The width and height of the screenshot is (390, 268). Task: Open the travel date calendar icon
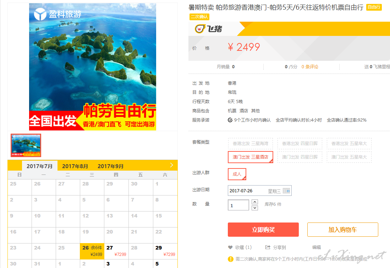[x=286, y=191]
